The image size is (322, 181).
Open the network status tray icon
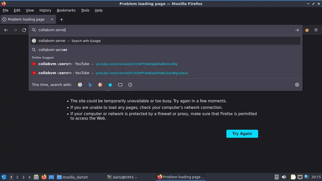pos(300,177)
